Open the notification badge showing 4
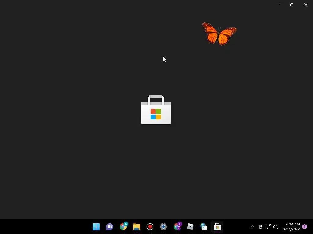This screenshot has height=234, width=313. tap(304, 227)
